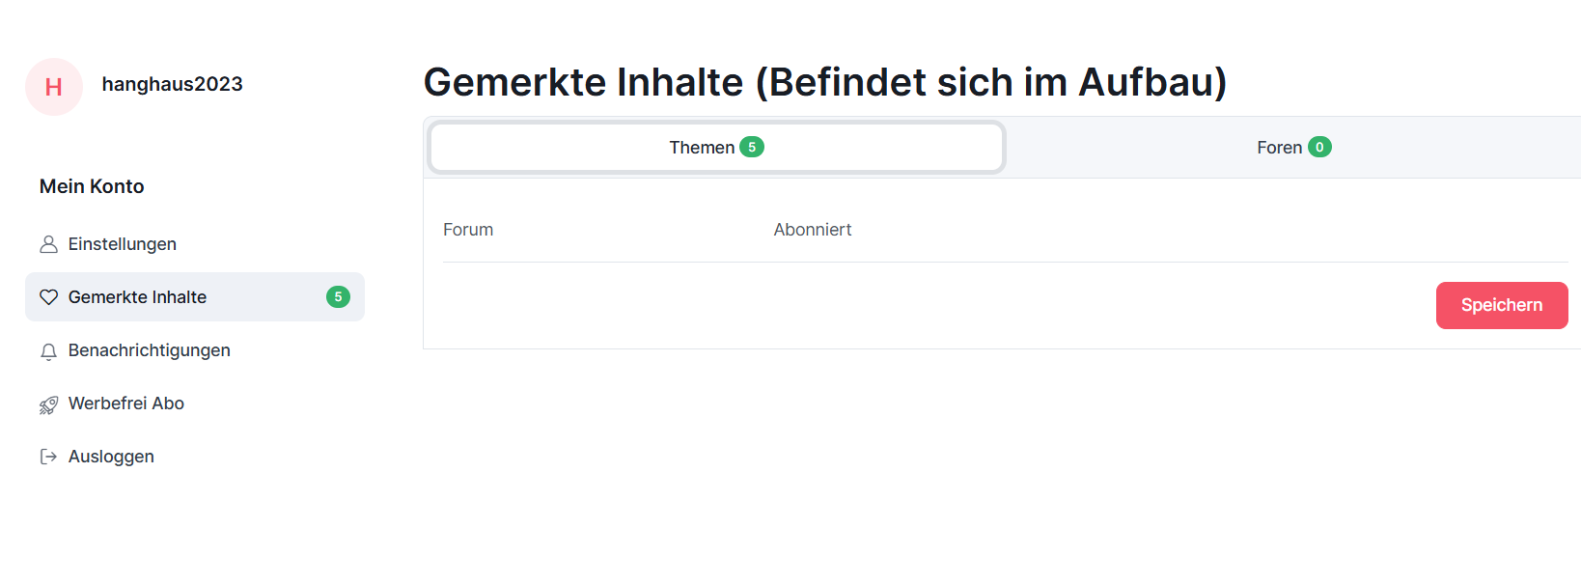The image size is (1581, 584).
Task: Switch to the Themen tab
Action: point(702,148)
